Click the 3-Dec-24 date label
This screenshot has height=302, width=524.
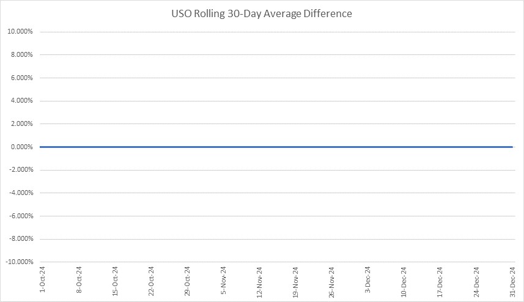[x=368, y=281]
